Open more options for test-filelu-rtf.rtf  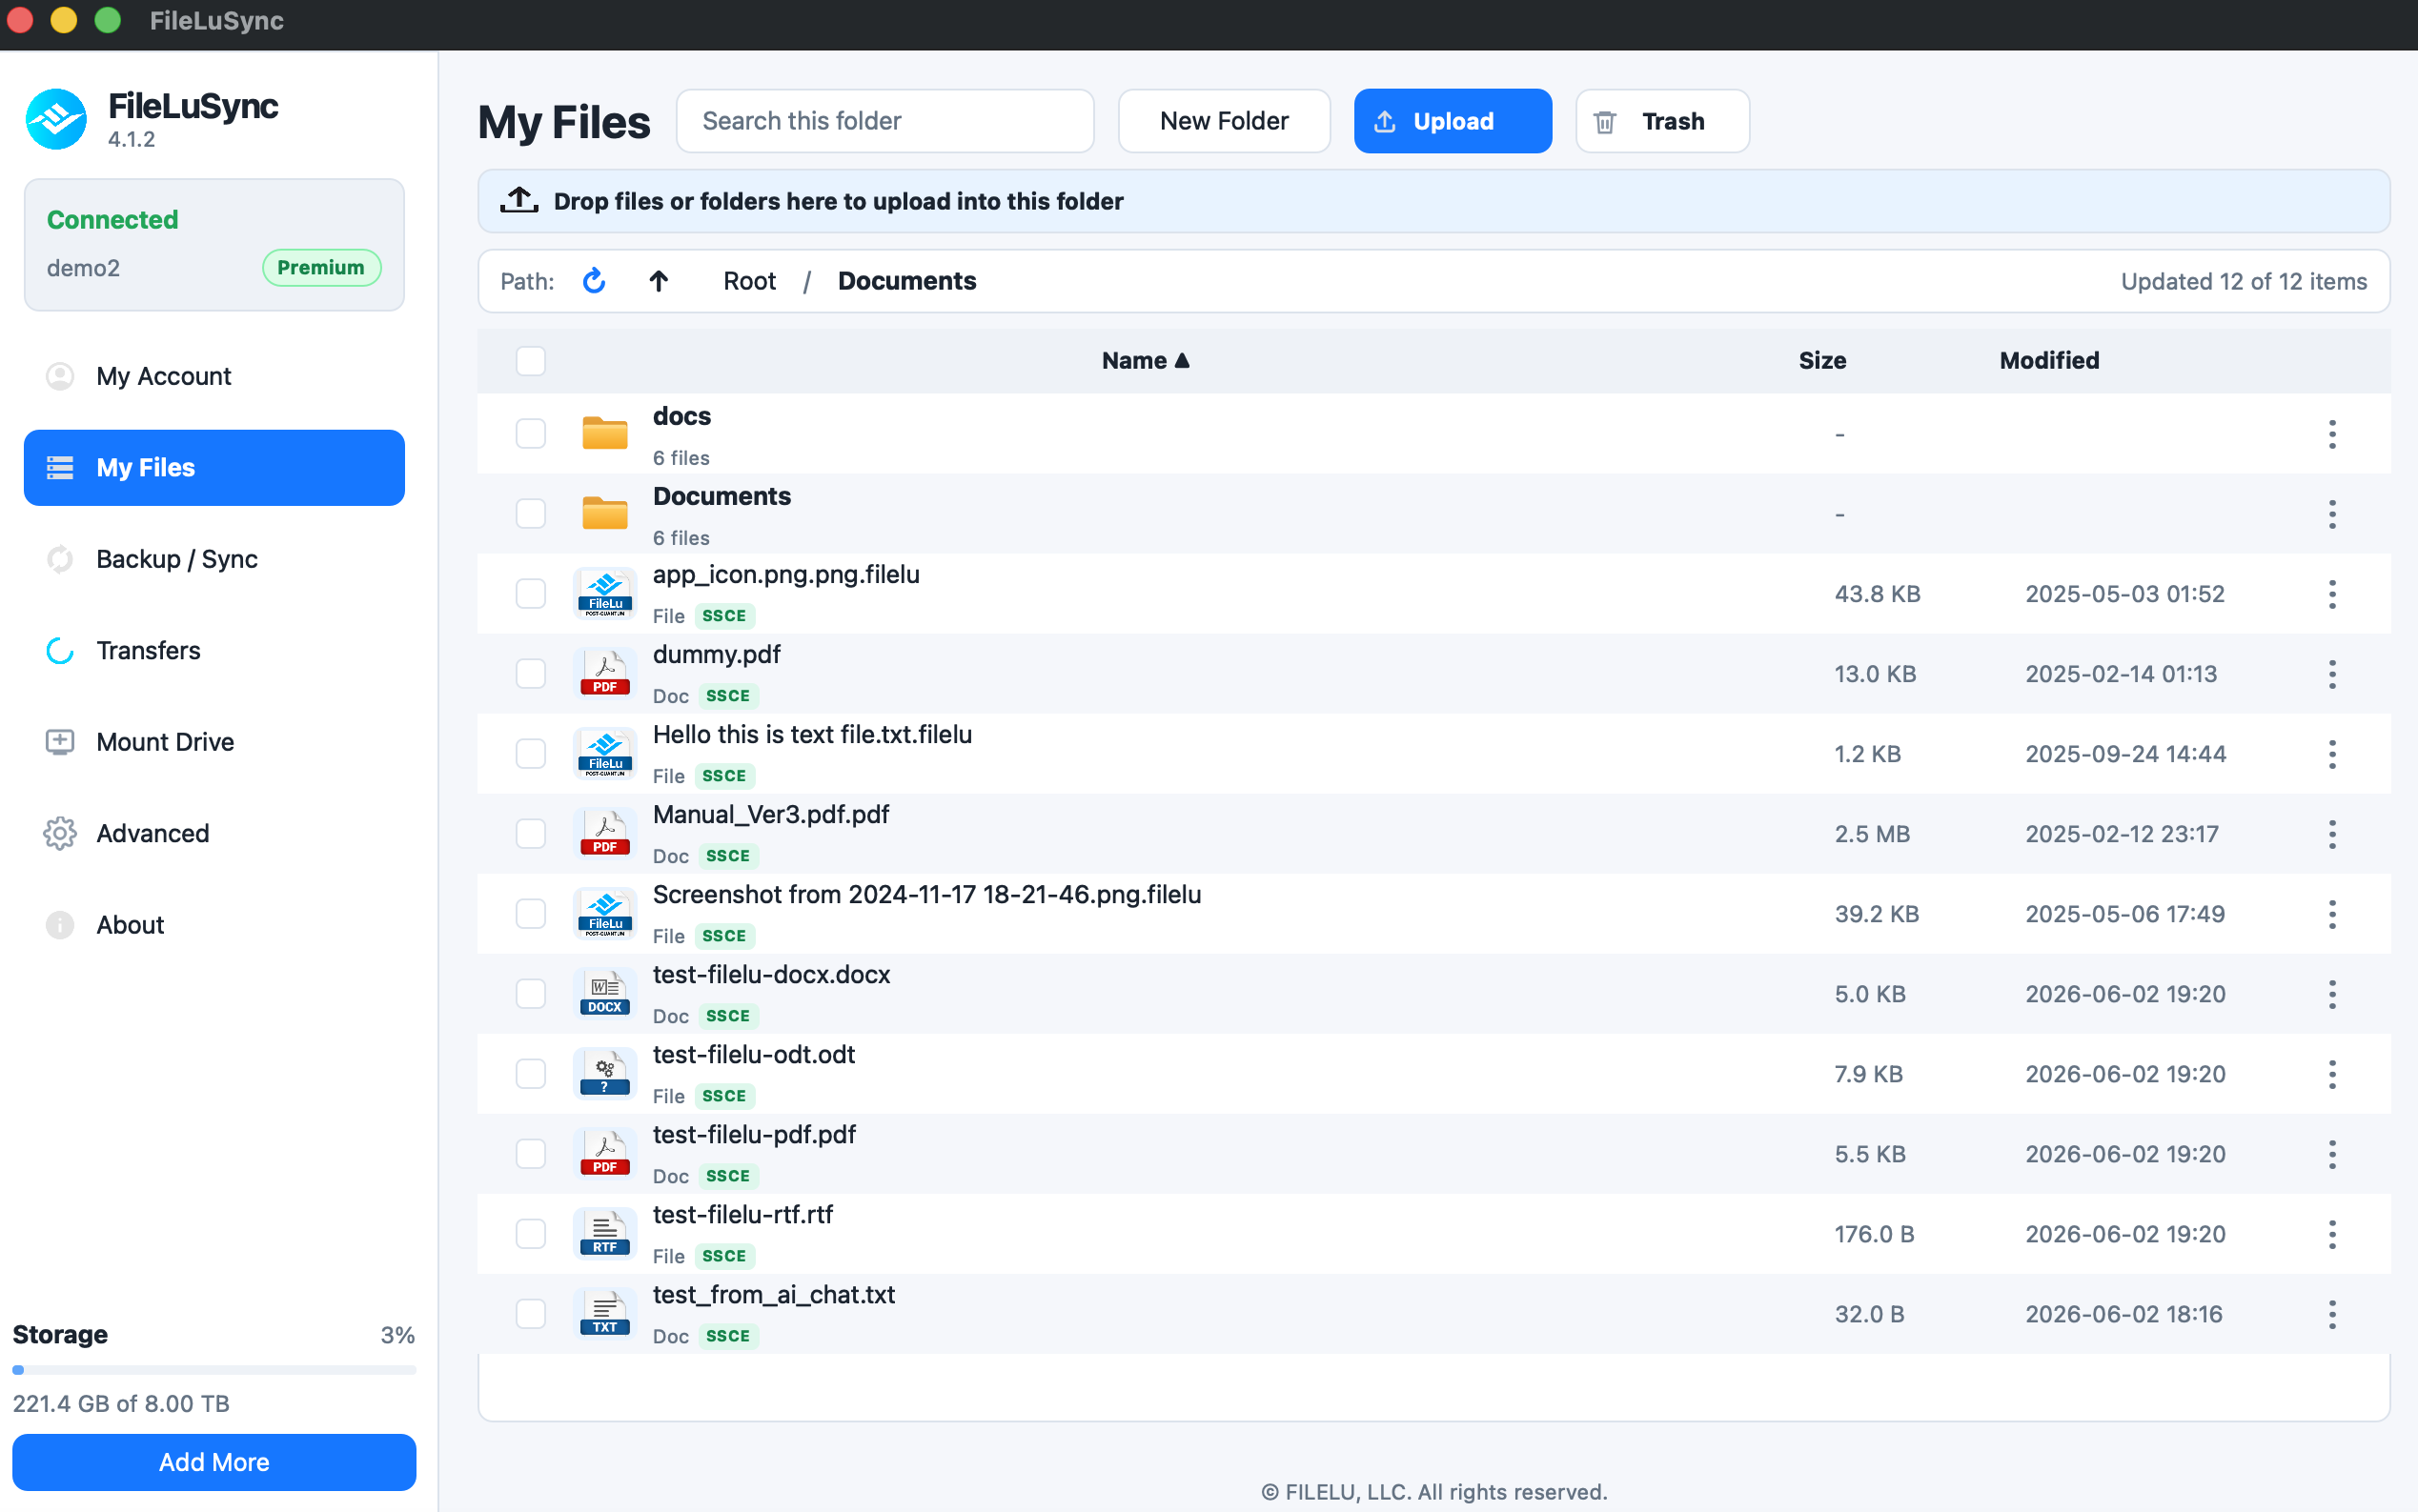[x=2331, y=1234]
